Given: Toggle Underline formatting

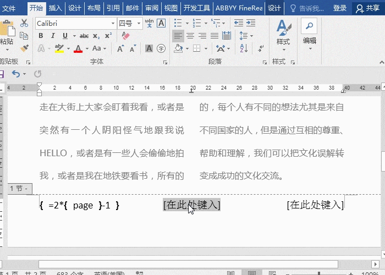Looking at the screenshot, I should click(65, 36).
